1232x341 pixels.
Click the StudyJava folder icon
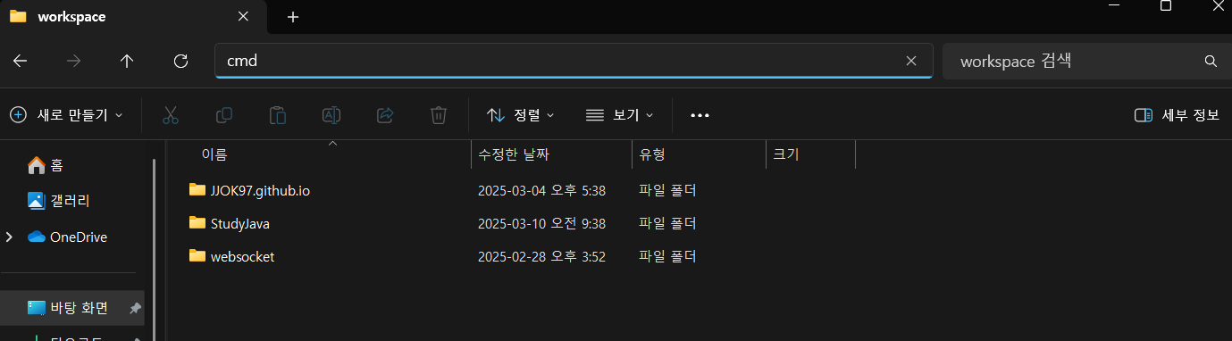pyautogui.click(x=197, y=222)
